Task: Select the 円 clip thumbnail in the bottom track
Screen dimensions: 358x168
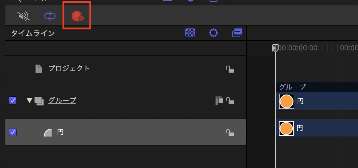Action: [286, 129]
